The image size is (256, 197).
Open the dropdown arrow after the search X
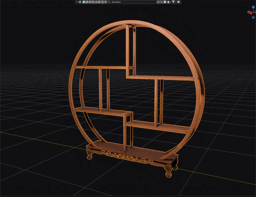click(162, 2)
